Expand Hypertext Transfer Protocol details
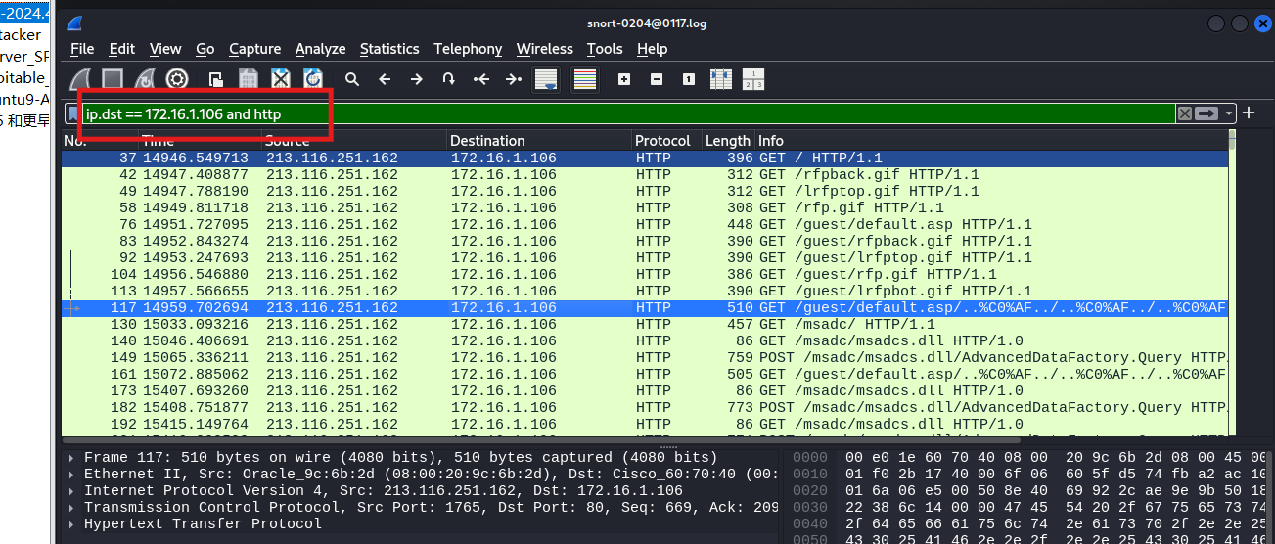The image size is (1275, 544). point(71,524)
